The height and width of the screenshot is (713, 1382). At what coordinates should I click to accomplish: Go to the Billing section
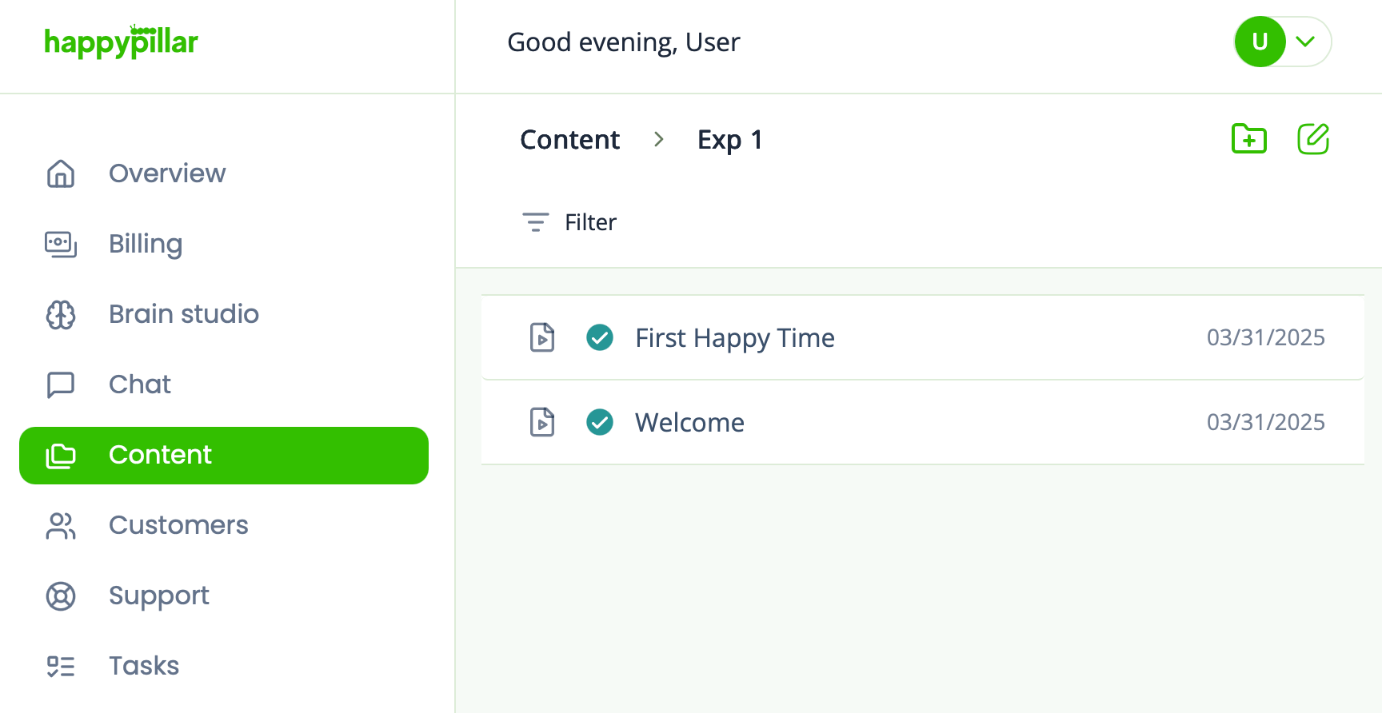coord(146,244)
